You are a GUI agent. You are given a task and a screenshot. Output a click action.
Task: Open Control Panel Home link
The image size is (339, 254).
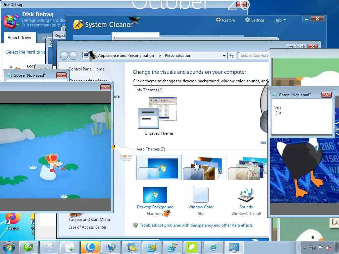(86, 69)
